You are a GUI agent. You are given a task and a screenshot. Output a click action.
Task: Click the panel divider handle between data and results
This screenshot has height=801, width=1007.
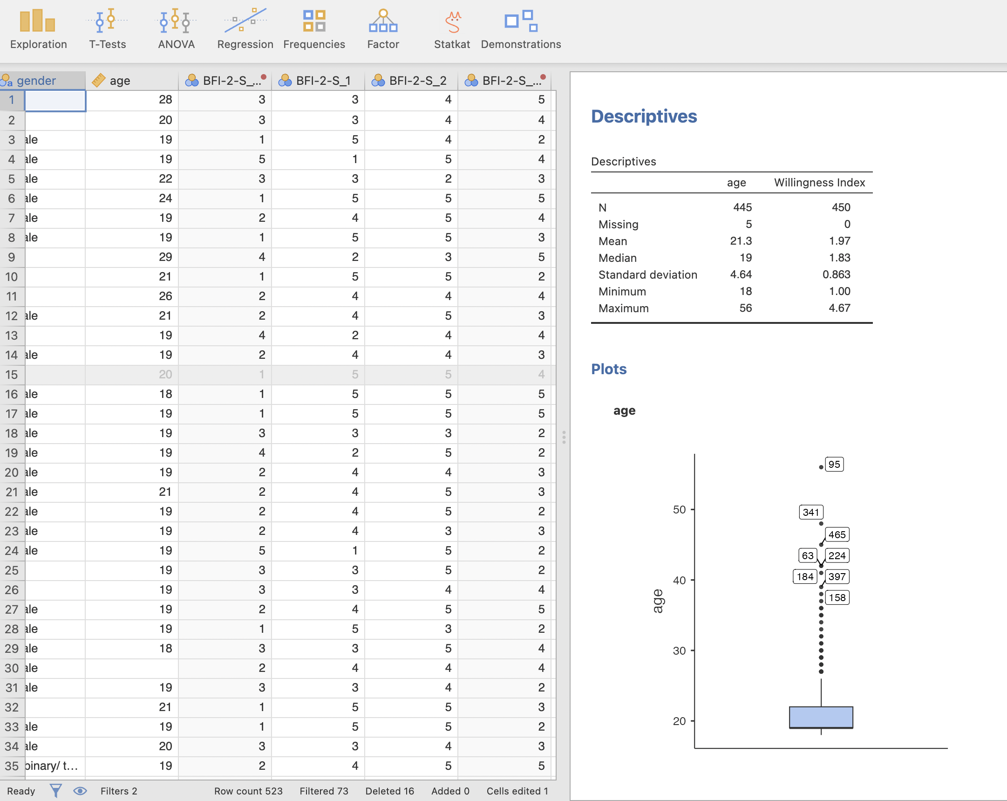point(564,437)
